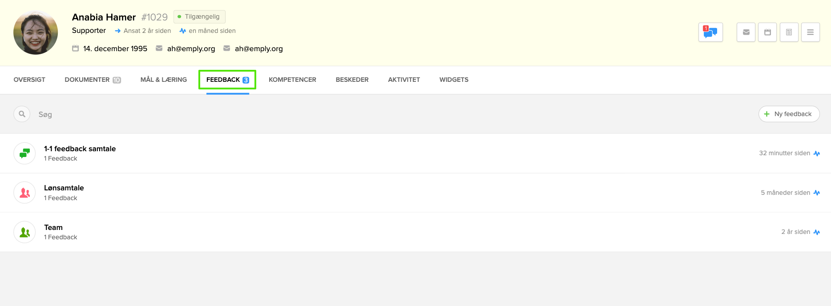
Task: Open the hamburger menu icon
Action: point(810,32)
